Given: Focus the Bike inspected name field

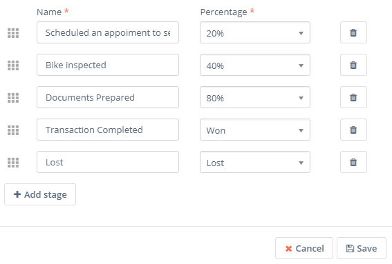Looking at the screenshot, I should [x=108, y=65].
